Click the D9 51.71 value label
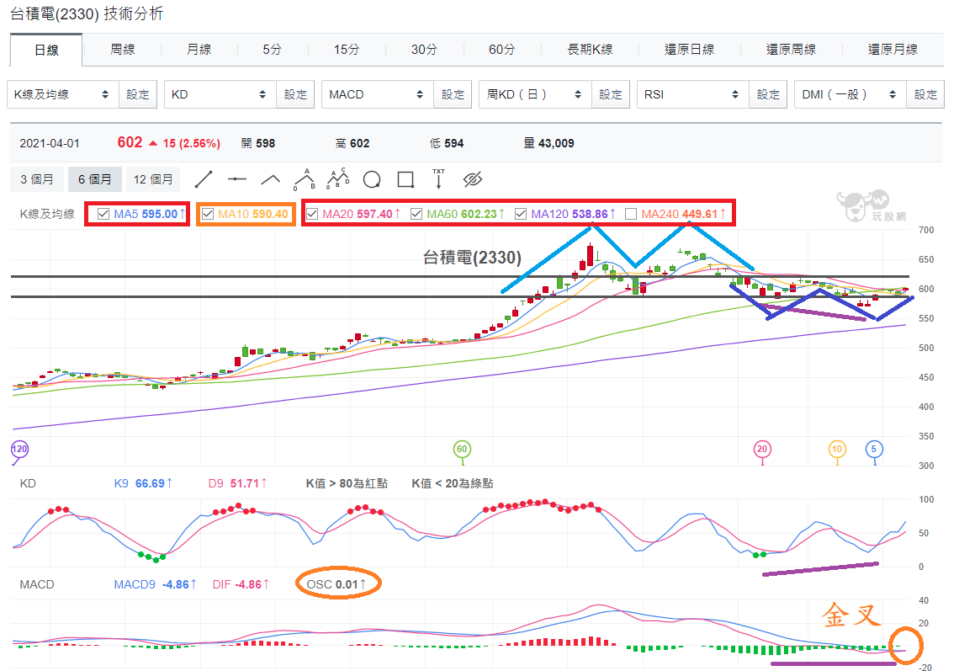This screenshot has height=671, width=959. click(x=237, y=483)
